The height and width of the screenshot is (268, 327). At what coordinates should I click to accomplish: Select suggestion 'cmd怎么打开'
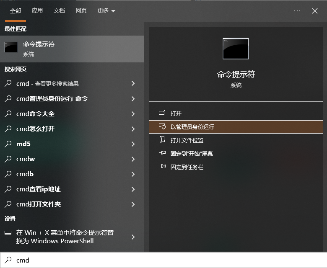click(72, 129)
